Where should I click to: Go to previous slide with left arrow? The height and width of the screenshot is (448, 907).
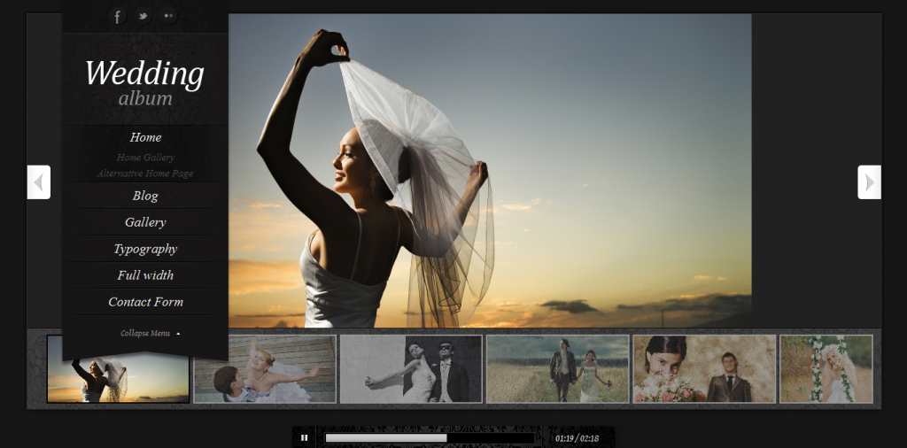38,182
